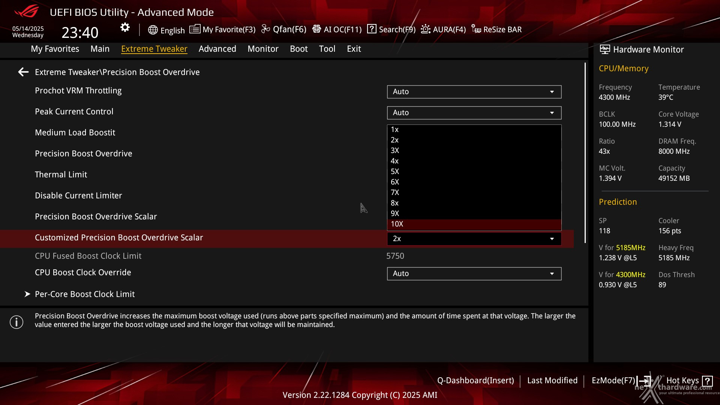720x405 pixels.
Task: Switch to Exit tab
Action: point(354,49)
